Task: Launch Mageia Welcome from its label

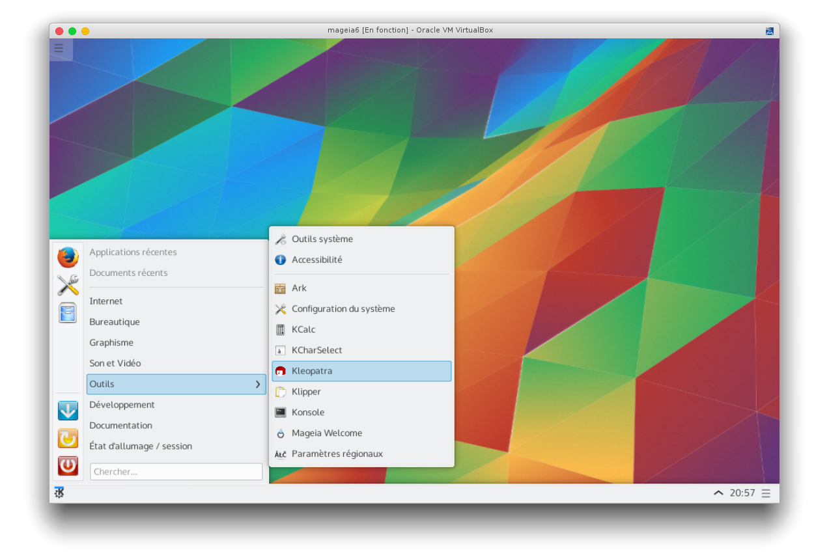Action: pyautogui.click(x=327, y=433)
